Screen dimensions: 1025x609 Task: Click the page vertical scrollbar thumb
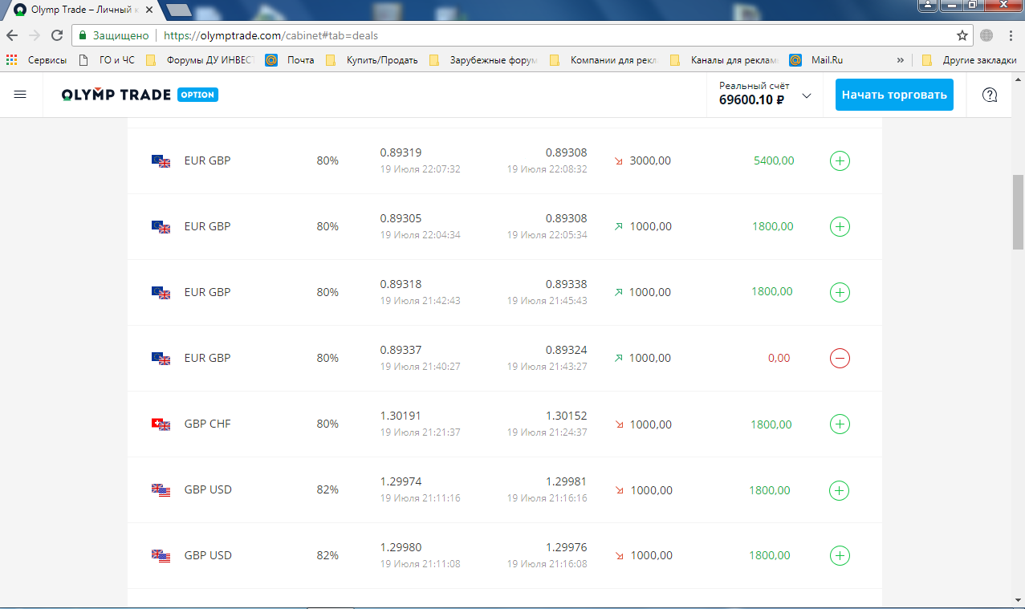pos(1018,212)
